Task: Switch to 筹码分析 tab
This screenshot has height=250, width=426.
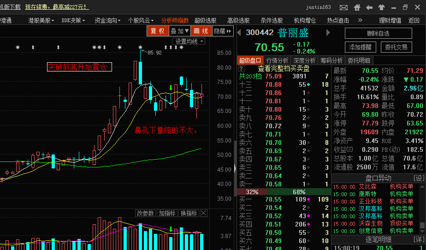Action: coord(331,60)
